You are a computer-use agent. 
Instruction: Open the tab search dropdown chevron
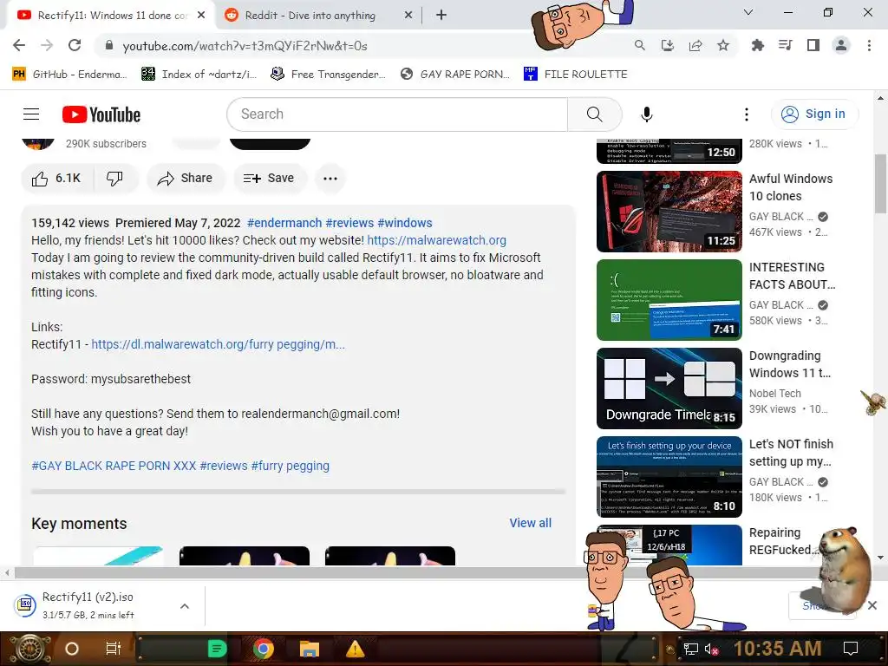point(748,12)
